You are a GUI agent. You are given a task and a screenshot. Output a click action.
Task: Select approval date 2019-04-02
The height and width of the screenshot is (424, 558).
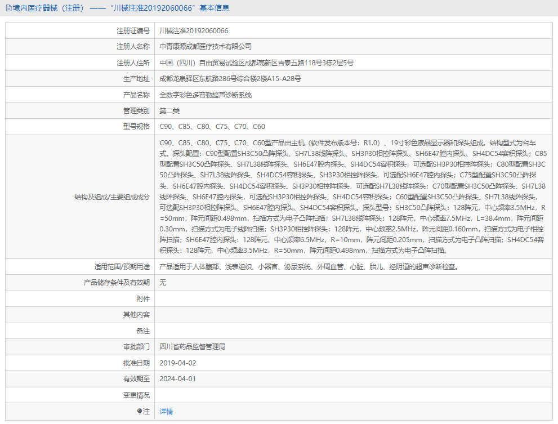click(x=177, y=363)
